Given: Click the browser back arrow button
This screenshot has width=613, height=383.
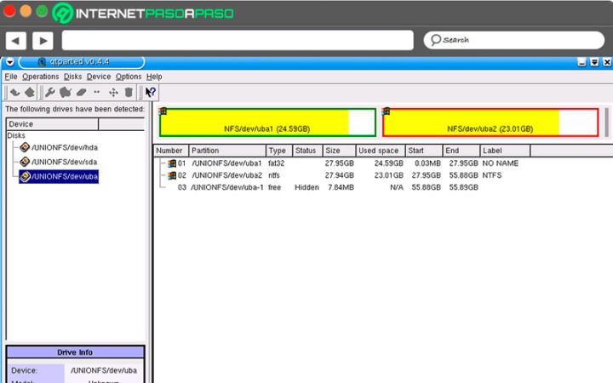Looking at the screenshot, I should click(15, 40).
